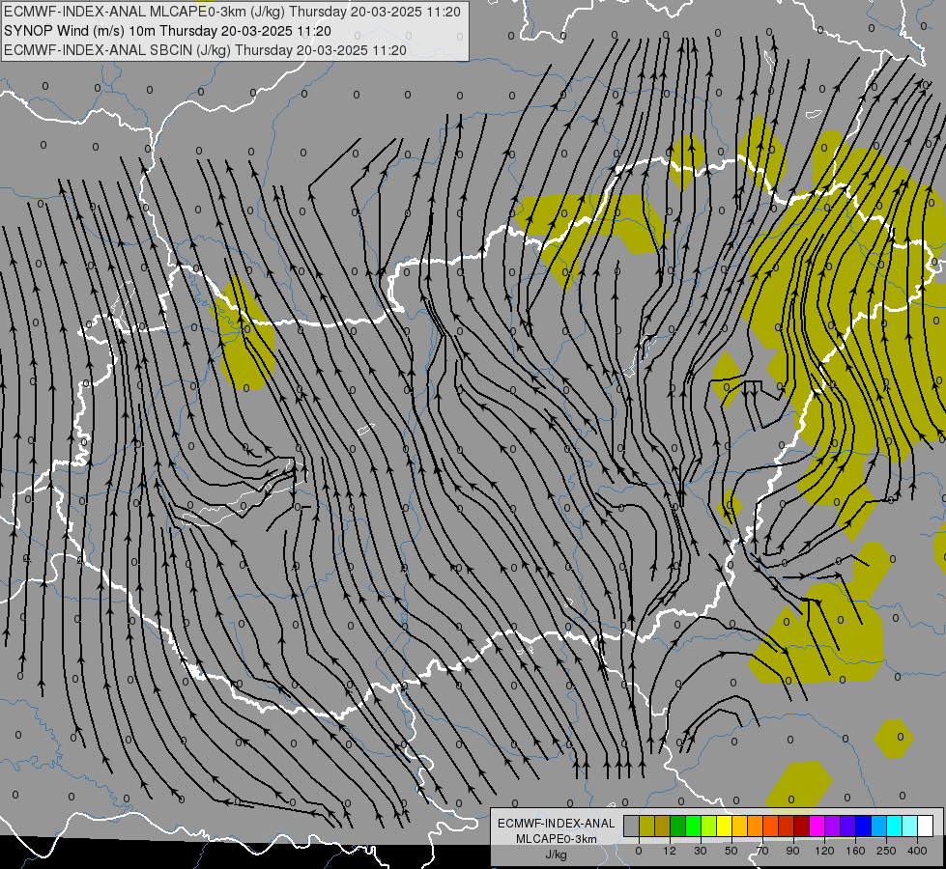The width and height of the screenshot is (946, 869).
Task: Click the light blue swatch left of the 250 tick
Action: tap(879, 826)
